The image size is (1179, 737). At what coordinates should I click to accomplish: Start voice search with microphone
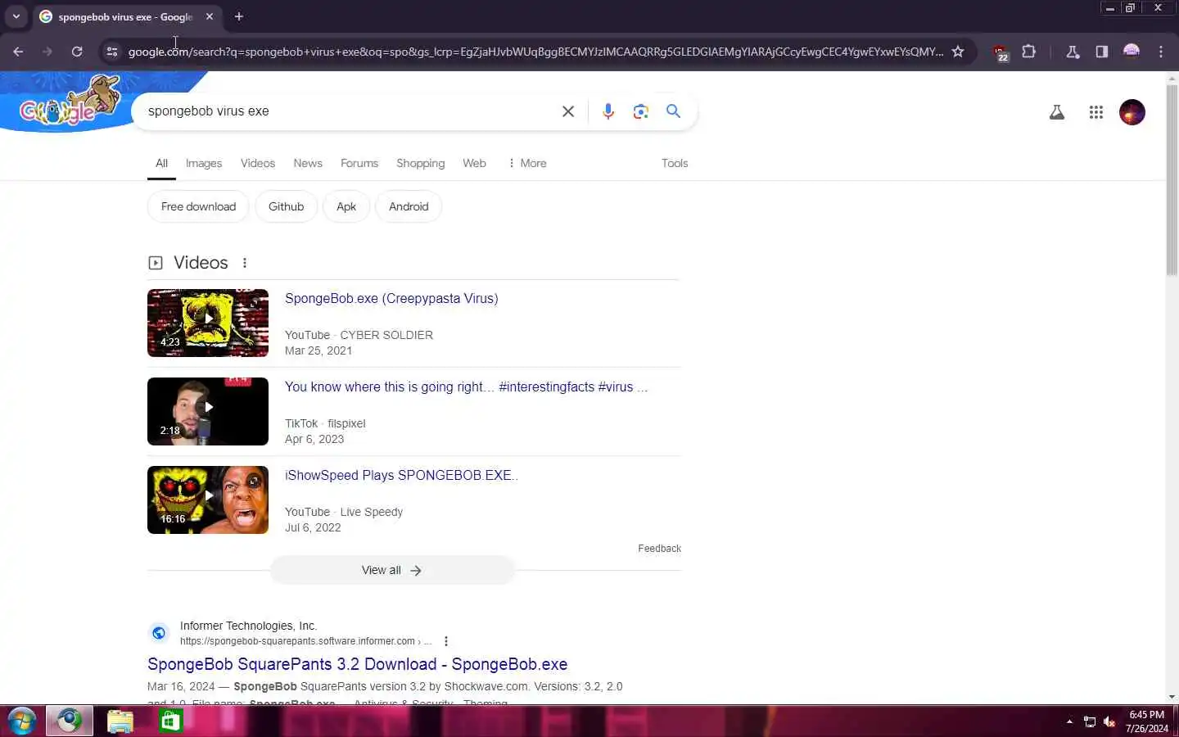[x=608, y=111]
